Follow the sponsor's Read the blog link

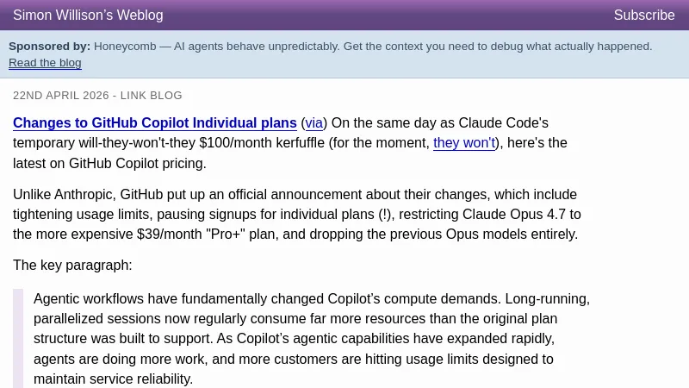coord(45,63)
